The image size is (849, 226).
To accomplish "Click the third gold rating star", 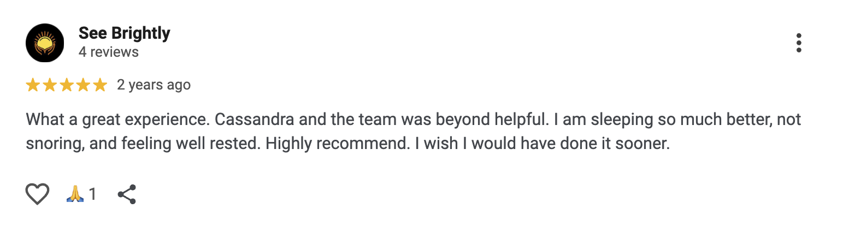I will click(x=66, y=85).
